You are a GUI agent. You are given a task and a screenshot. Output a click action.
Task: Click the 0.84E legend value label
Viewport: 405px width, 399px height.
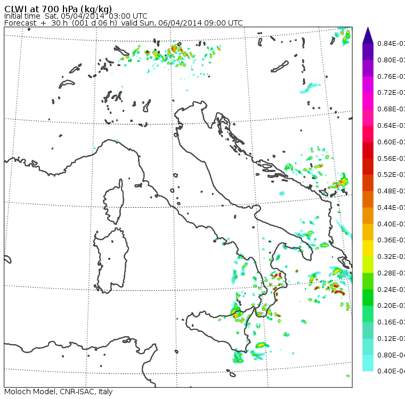[x=391, y=43]
